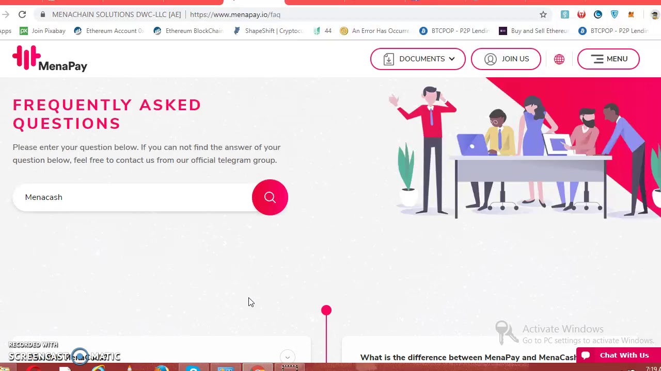Click the forward navigation arrow
Image resolution: width=661 pixels, height=371 pixels.
point(6,14)
